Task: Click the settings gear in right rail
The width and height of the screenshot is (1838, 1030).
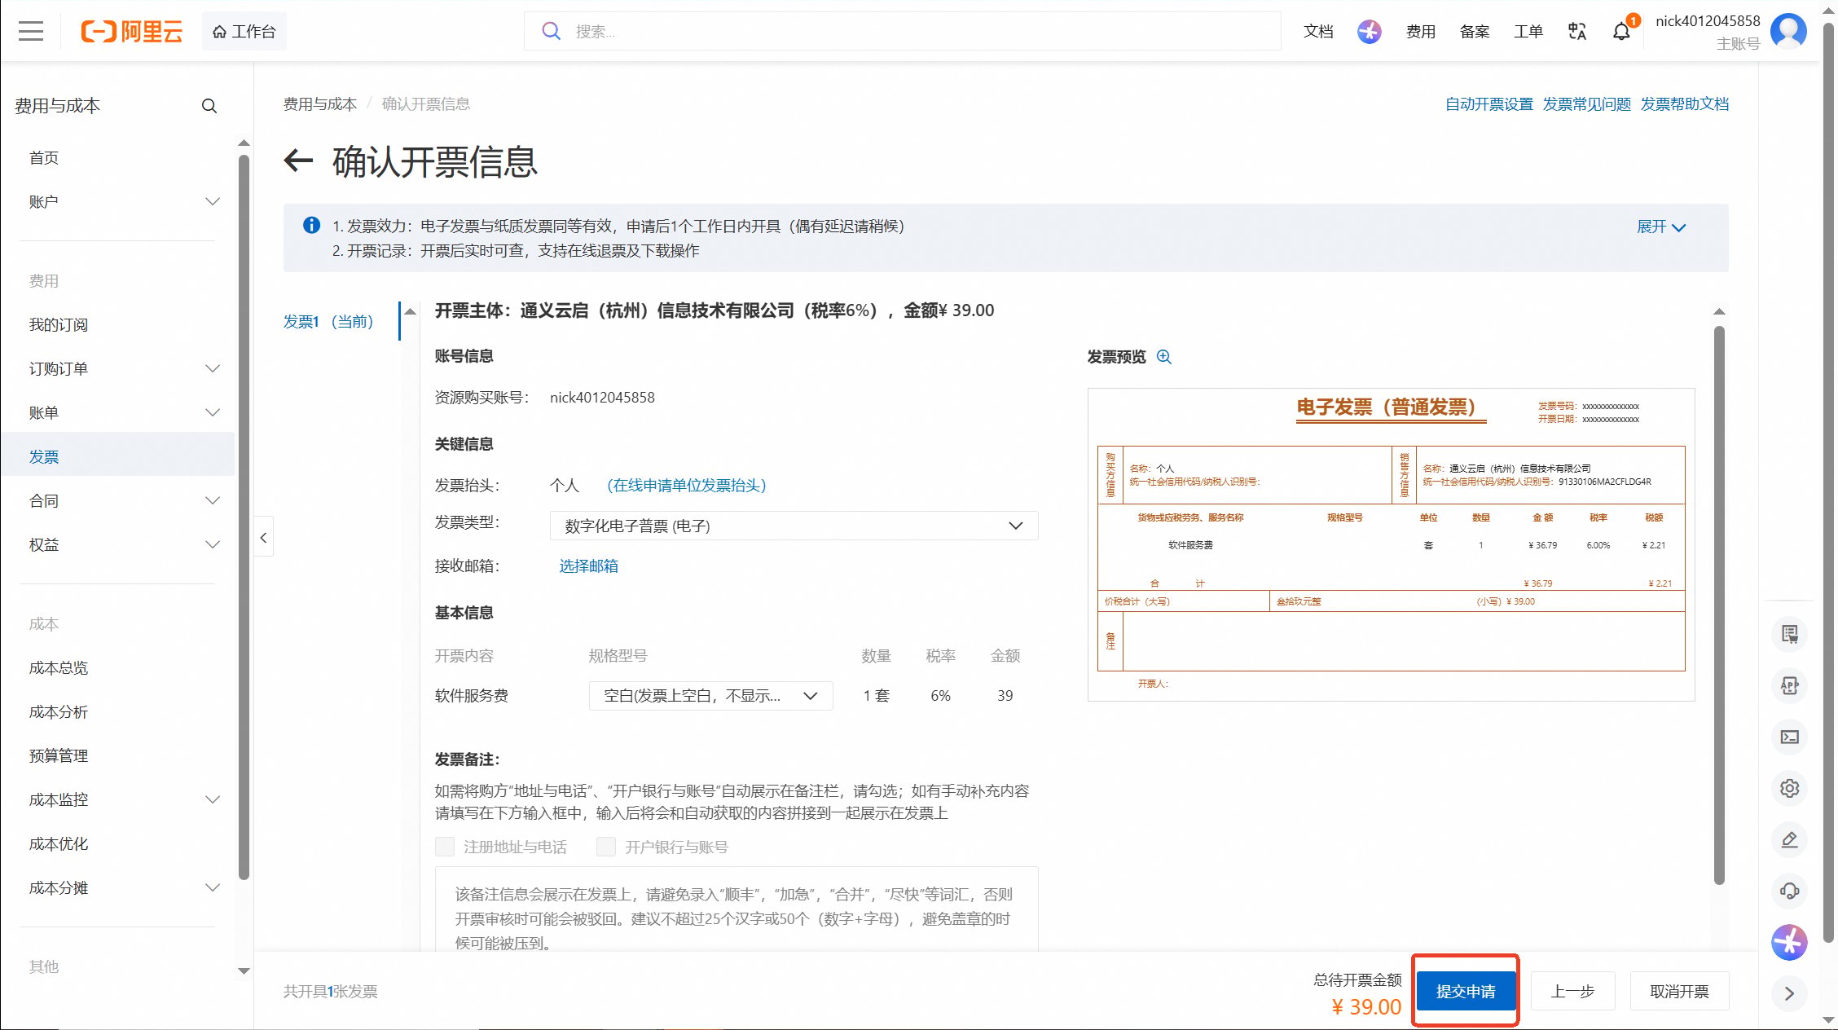Action: click(x=1789, y=788)
